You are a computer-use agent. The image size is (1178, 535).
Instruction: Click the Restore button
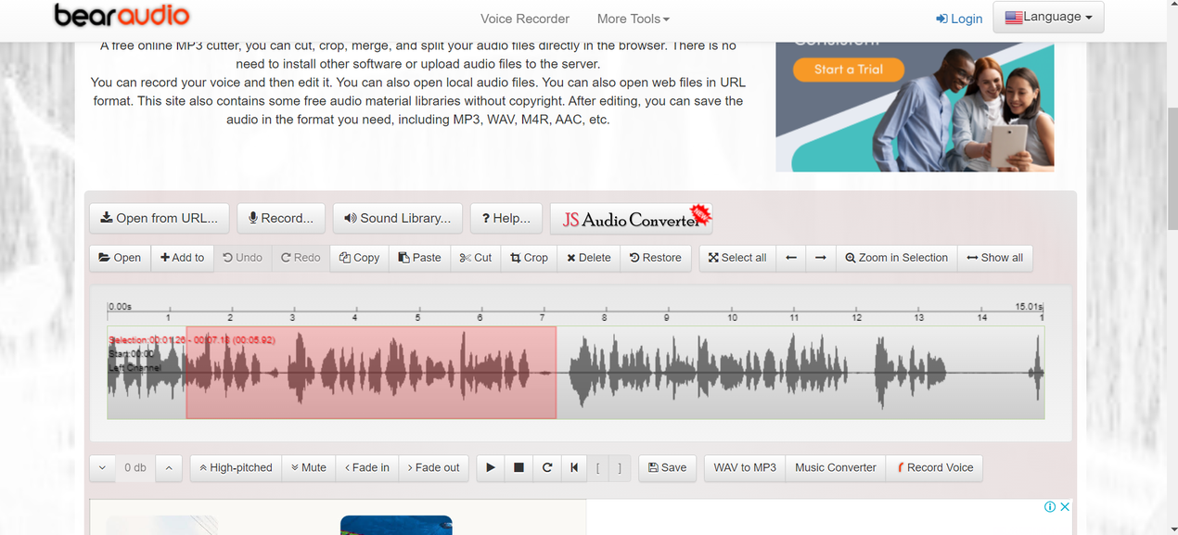point(656,258)
